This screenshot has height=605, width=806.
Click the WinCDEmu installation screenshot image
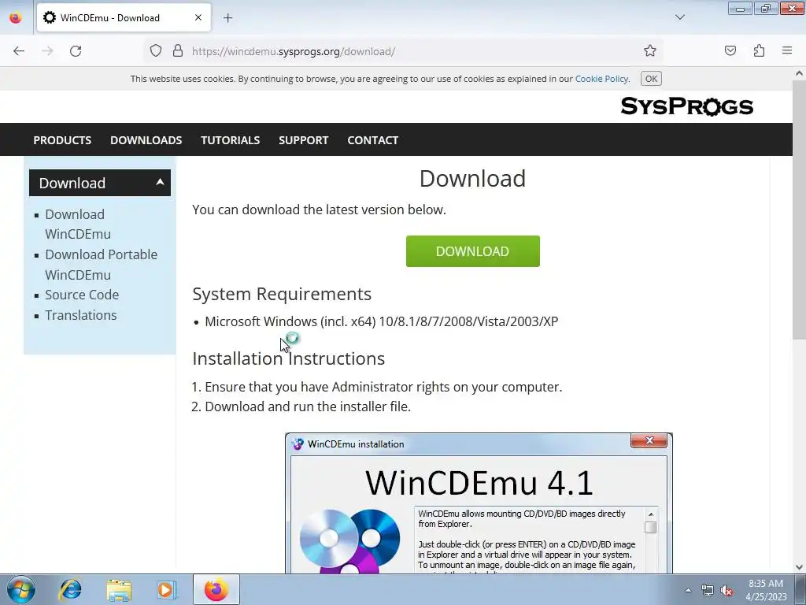(479, 503)
